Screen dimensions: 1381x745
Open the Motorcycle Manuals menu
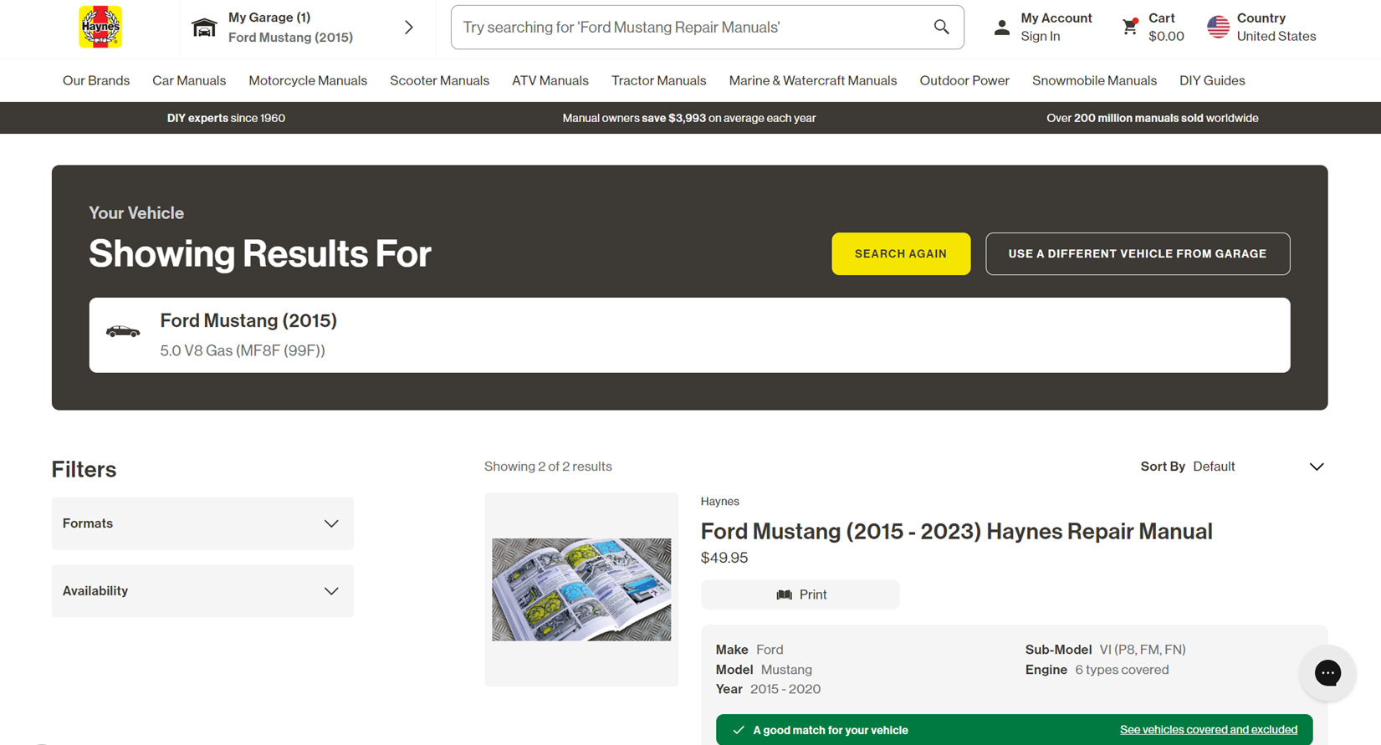[x=308, y=81]
